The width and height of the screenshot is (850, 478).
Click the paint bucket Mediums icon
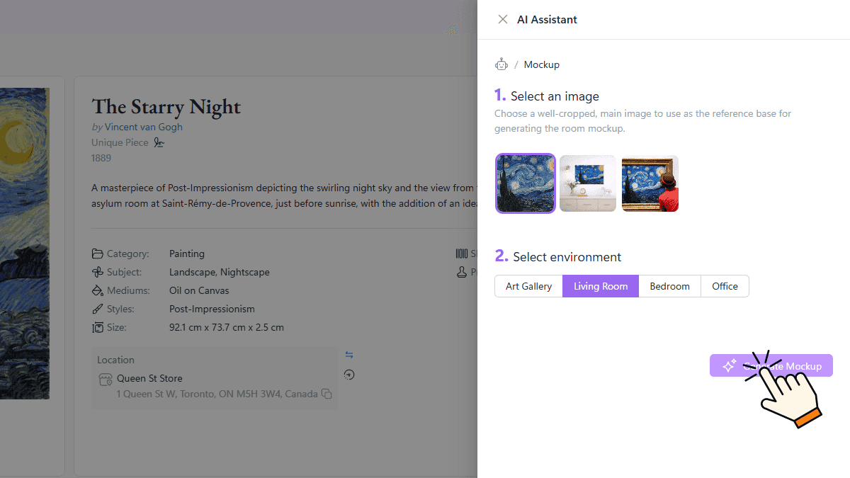pos(98,290)
